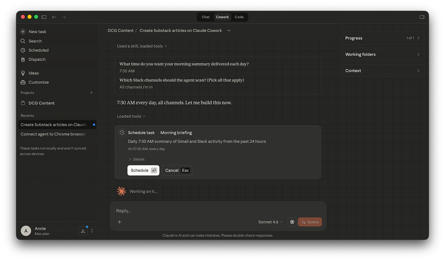Click 'All channels I'm in' answer
This screenshot has width=445, height=261.
click(136, 87)
